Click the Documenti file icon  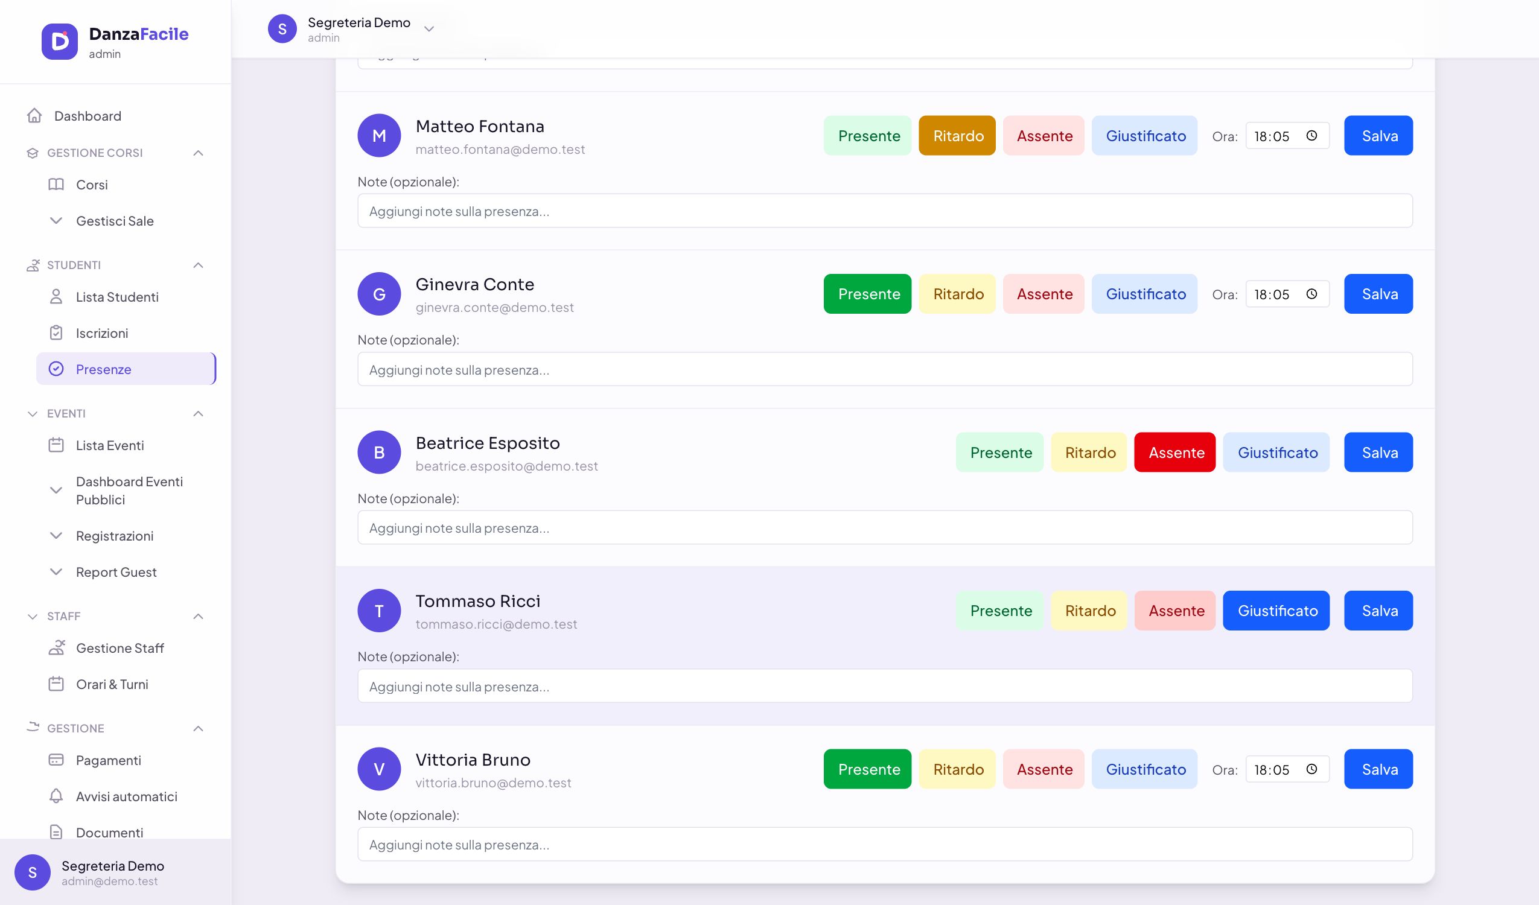tap(56, 833)
